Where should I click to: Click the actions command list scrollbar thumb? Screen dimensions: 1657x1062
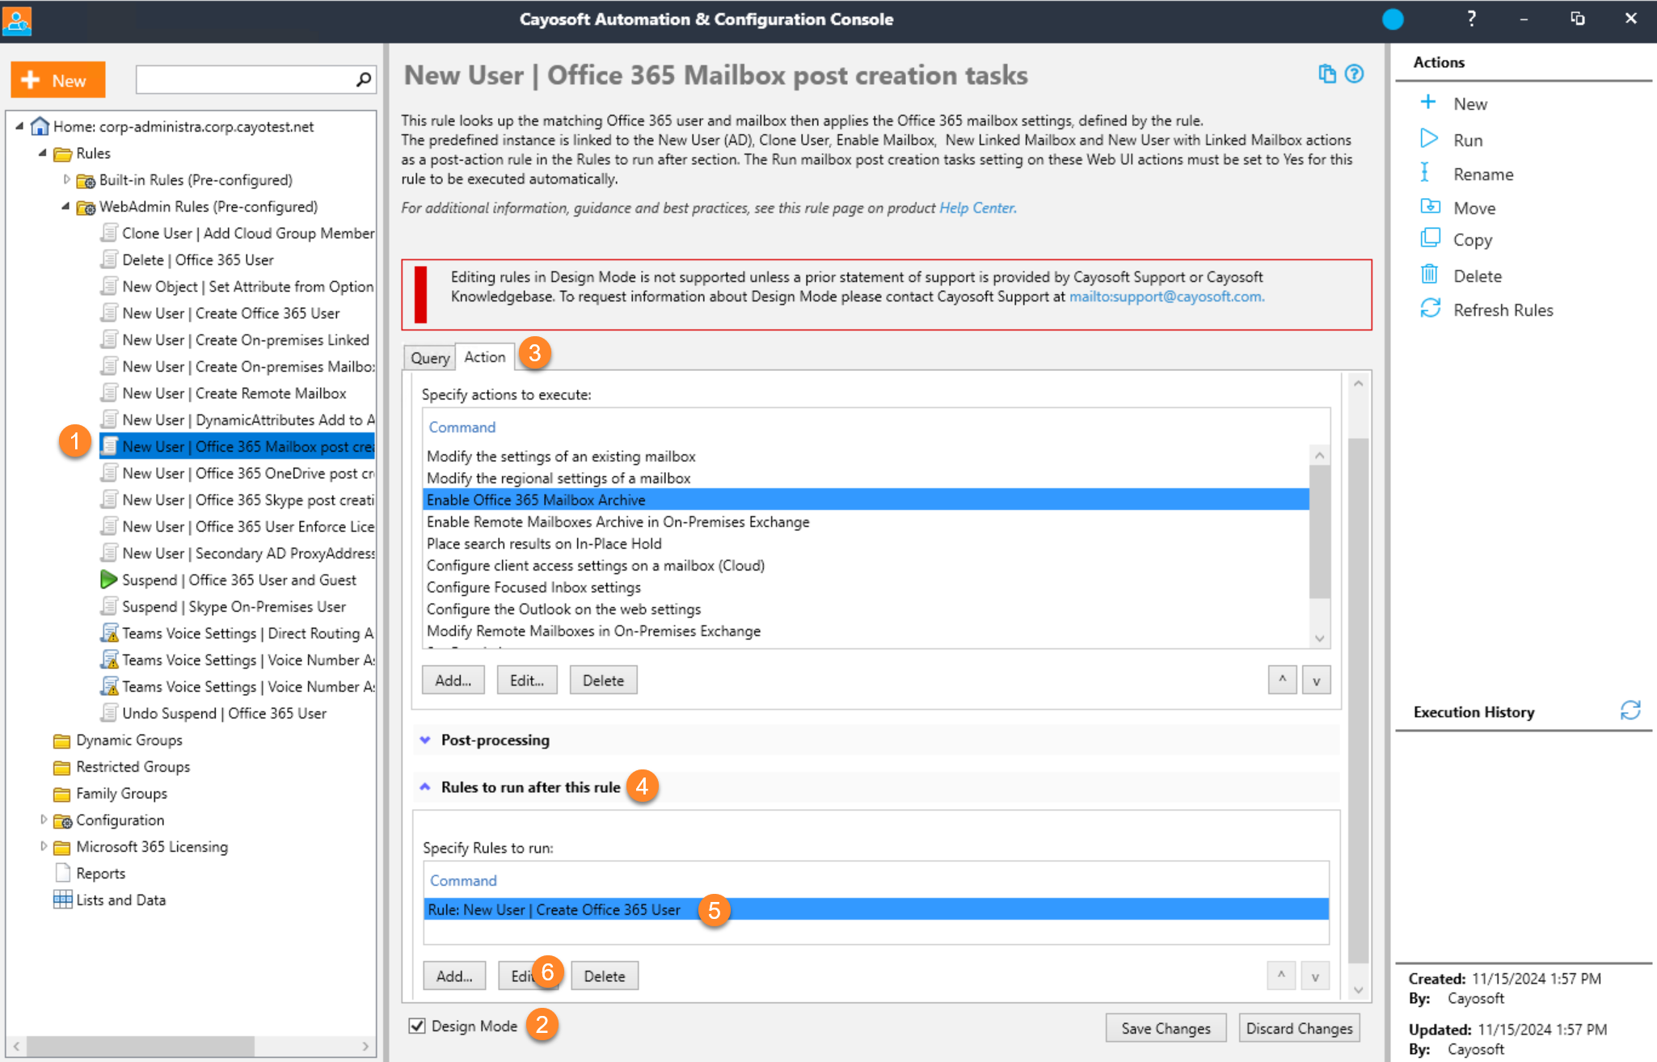click(x=1319, y=532)
